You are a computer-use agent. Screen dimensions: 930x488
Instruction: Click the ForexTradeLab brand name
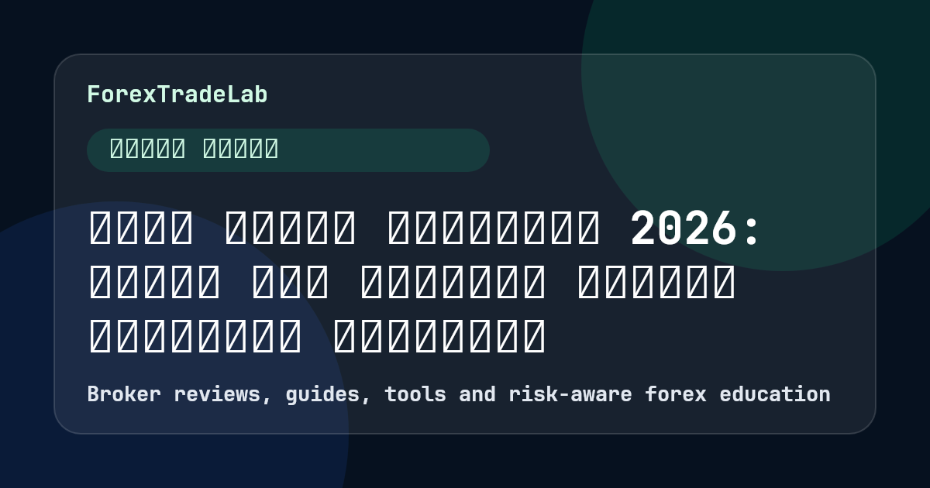pos(177,95)
